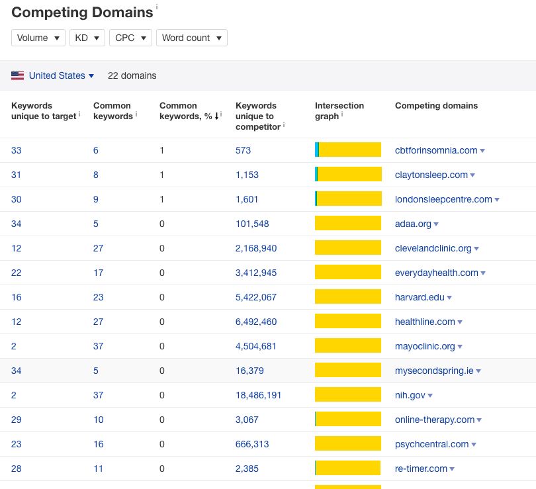The image size is (536, 489).
Task: Expand the harvard.edu domain menu arrow
Action: point(449,298)
